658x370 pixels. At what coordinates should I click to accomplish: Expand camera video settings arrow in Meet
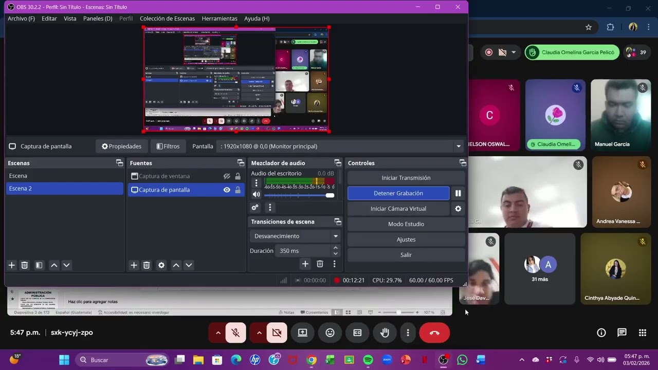(x=259, y=332)
